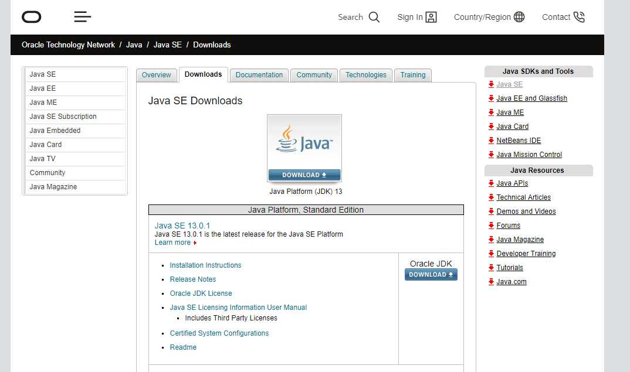Viewport: 630px width, 372px height.
Task: Open Java SE Licensing Information User Manual
Action: [238, 308]
